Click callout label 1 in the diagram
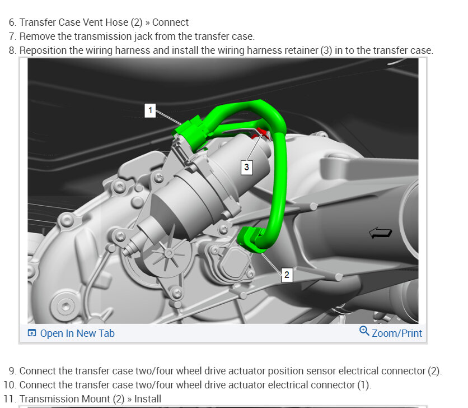 tap(150, 110)
